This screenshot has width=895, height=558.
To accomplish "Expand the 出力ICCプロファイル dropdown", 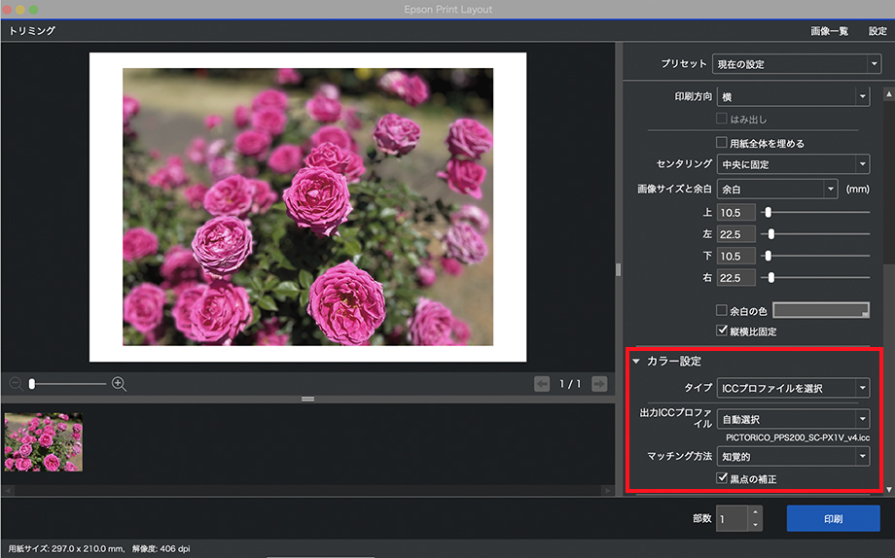I will 793,419.
